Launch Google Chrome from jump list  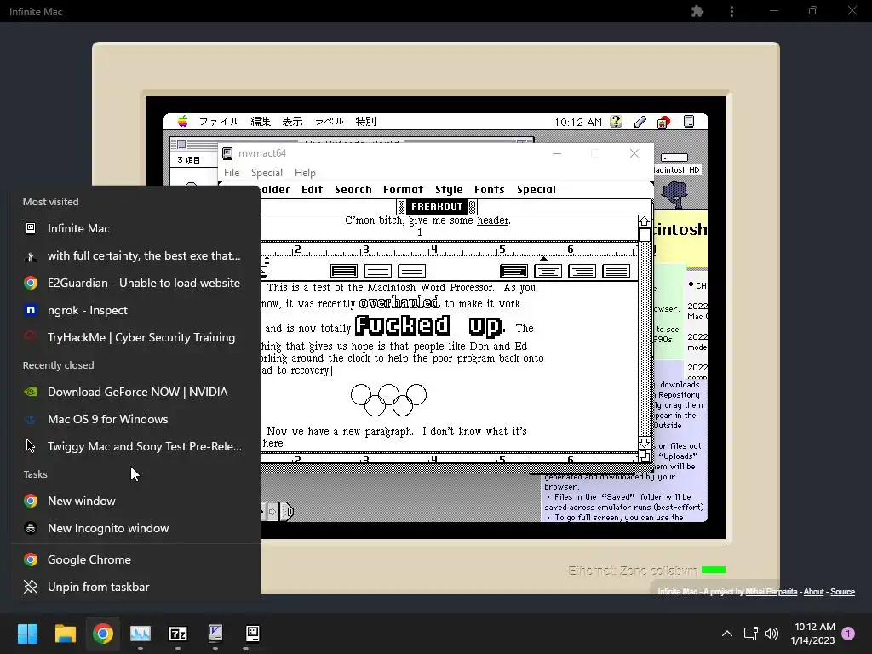[x=135, y=560]
